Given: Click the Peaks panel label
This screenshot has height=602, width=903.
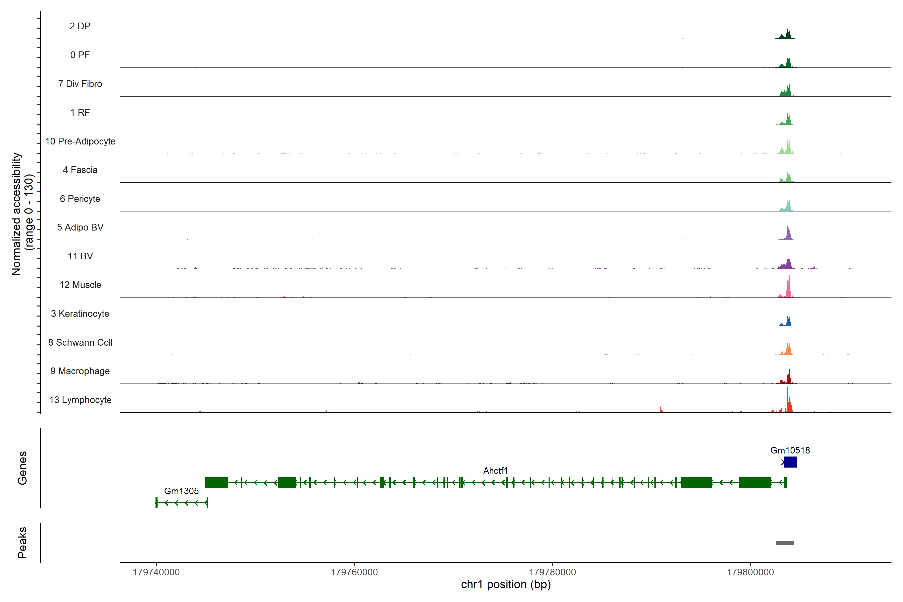Looking at the screenshot, I should pos(22,543).
